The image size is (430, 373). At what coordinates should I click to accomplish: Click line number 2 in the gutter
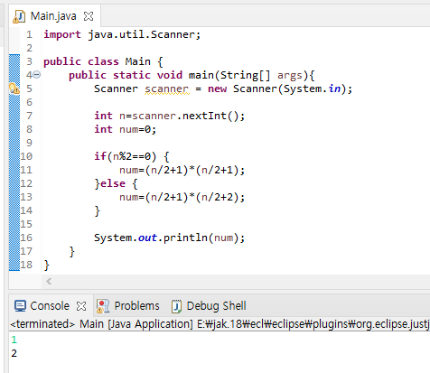coord(29,48)
